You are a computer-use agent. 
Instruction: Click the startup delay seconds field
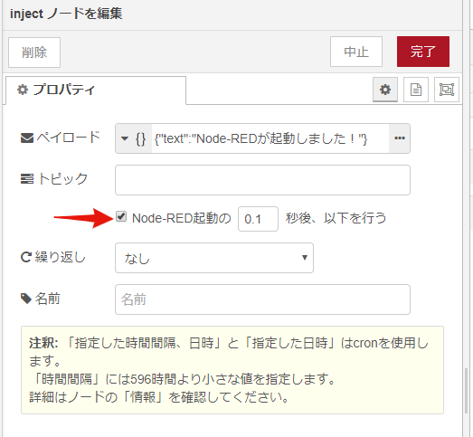(258, 219)
